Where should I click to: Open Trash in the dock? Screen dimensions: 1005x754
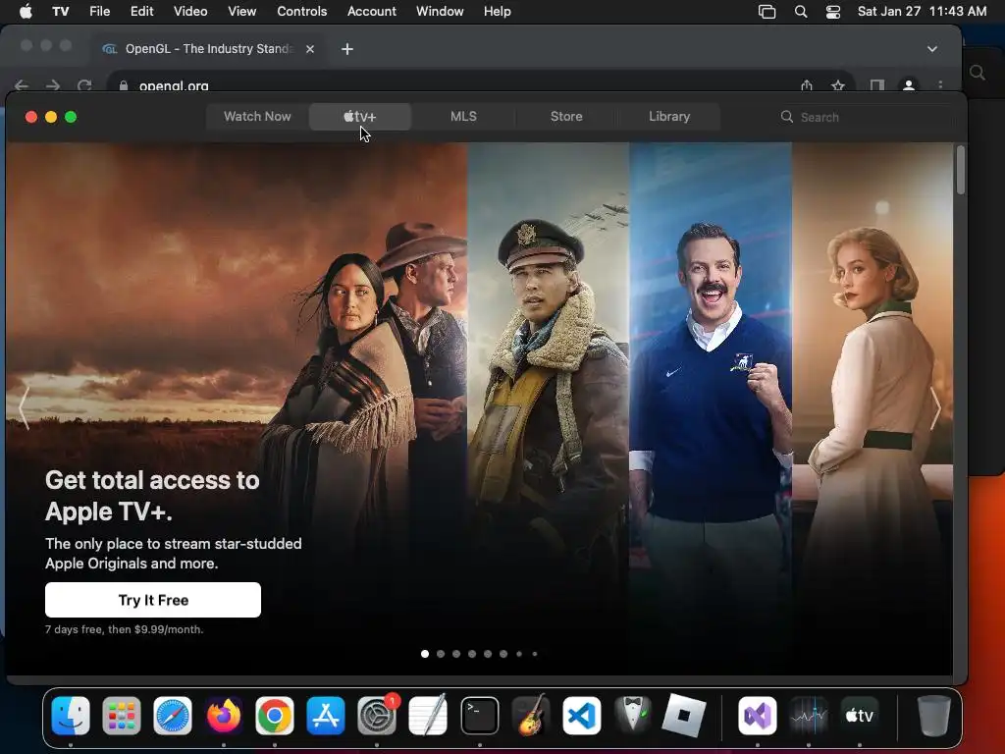934,716
